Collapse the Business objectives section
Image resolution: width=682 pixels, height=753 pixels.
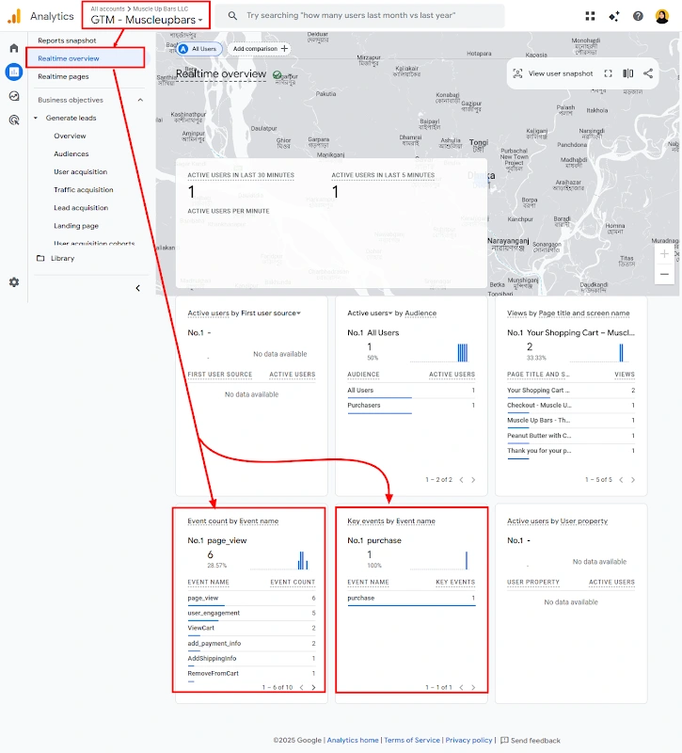(140, 100)
